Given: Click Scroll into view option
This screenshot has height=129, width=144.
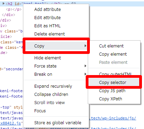Looking at the screenshot, I should tap(56, 103).
